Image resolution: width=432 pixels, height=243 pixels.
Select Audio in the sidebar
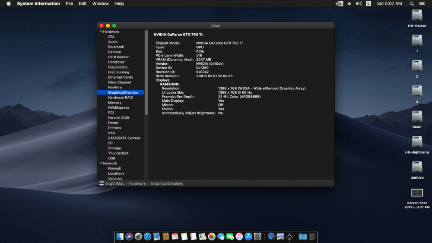[x=113, y=42]
